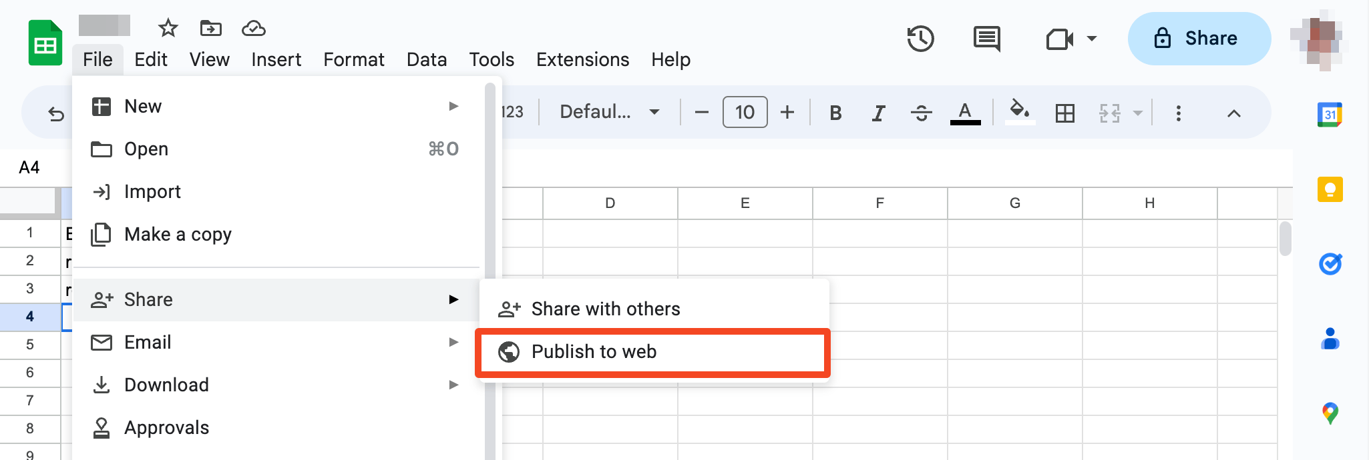This screenshot has height=460, width=1369.
Task: Start a Meet video call
Action: pyautogui.click(x=1060, y=39)
